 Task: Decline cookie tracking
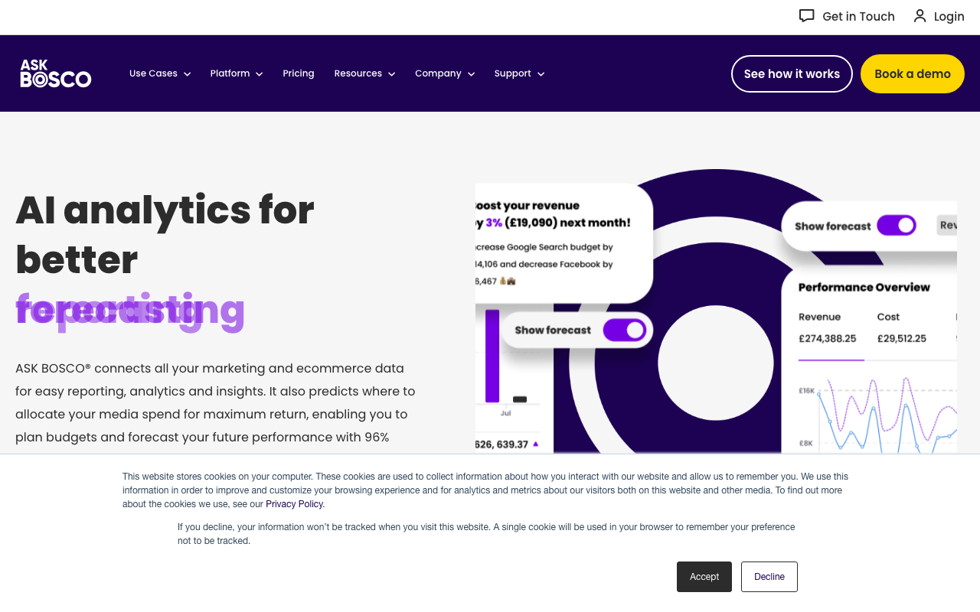(x=769, y=577)
